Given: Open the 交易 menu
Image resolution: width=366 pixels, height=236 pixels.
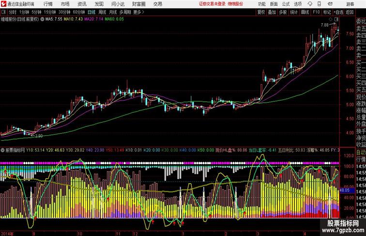Looking at the screenshot, I should pyautogui.click(x=157, y=4).
